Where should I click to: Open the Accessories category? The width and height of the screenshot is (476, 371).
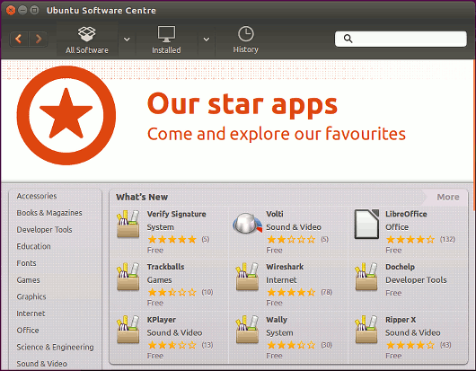pos(37,196)
